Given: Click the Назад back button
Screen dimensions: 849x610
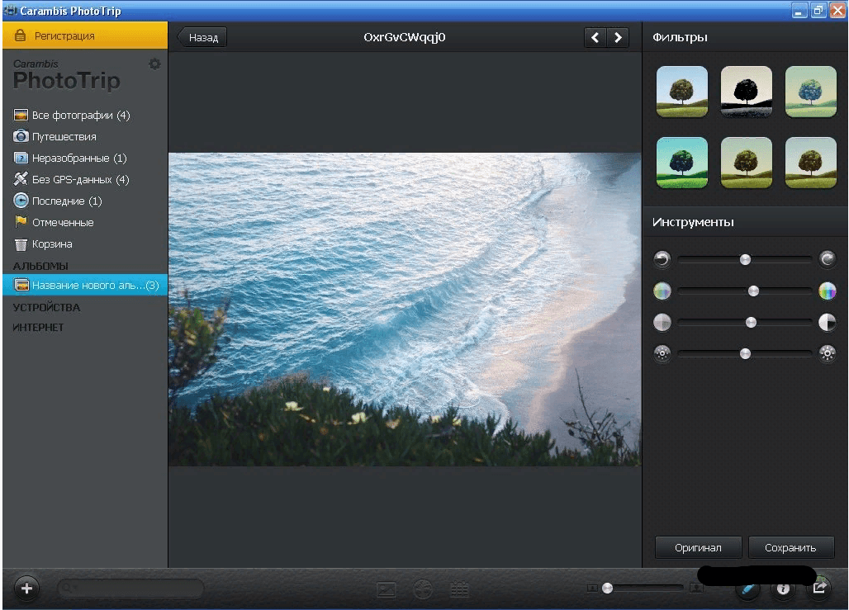Looking at the screenshot, I should (x=202, y=37).
